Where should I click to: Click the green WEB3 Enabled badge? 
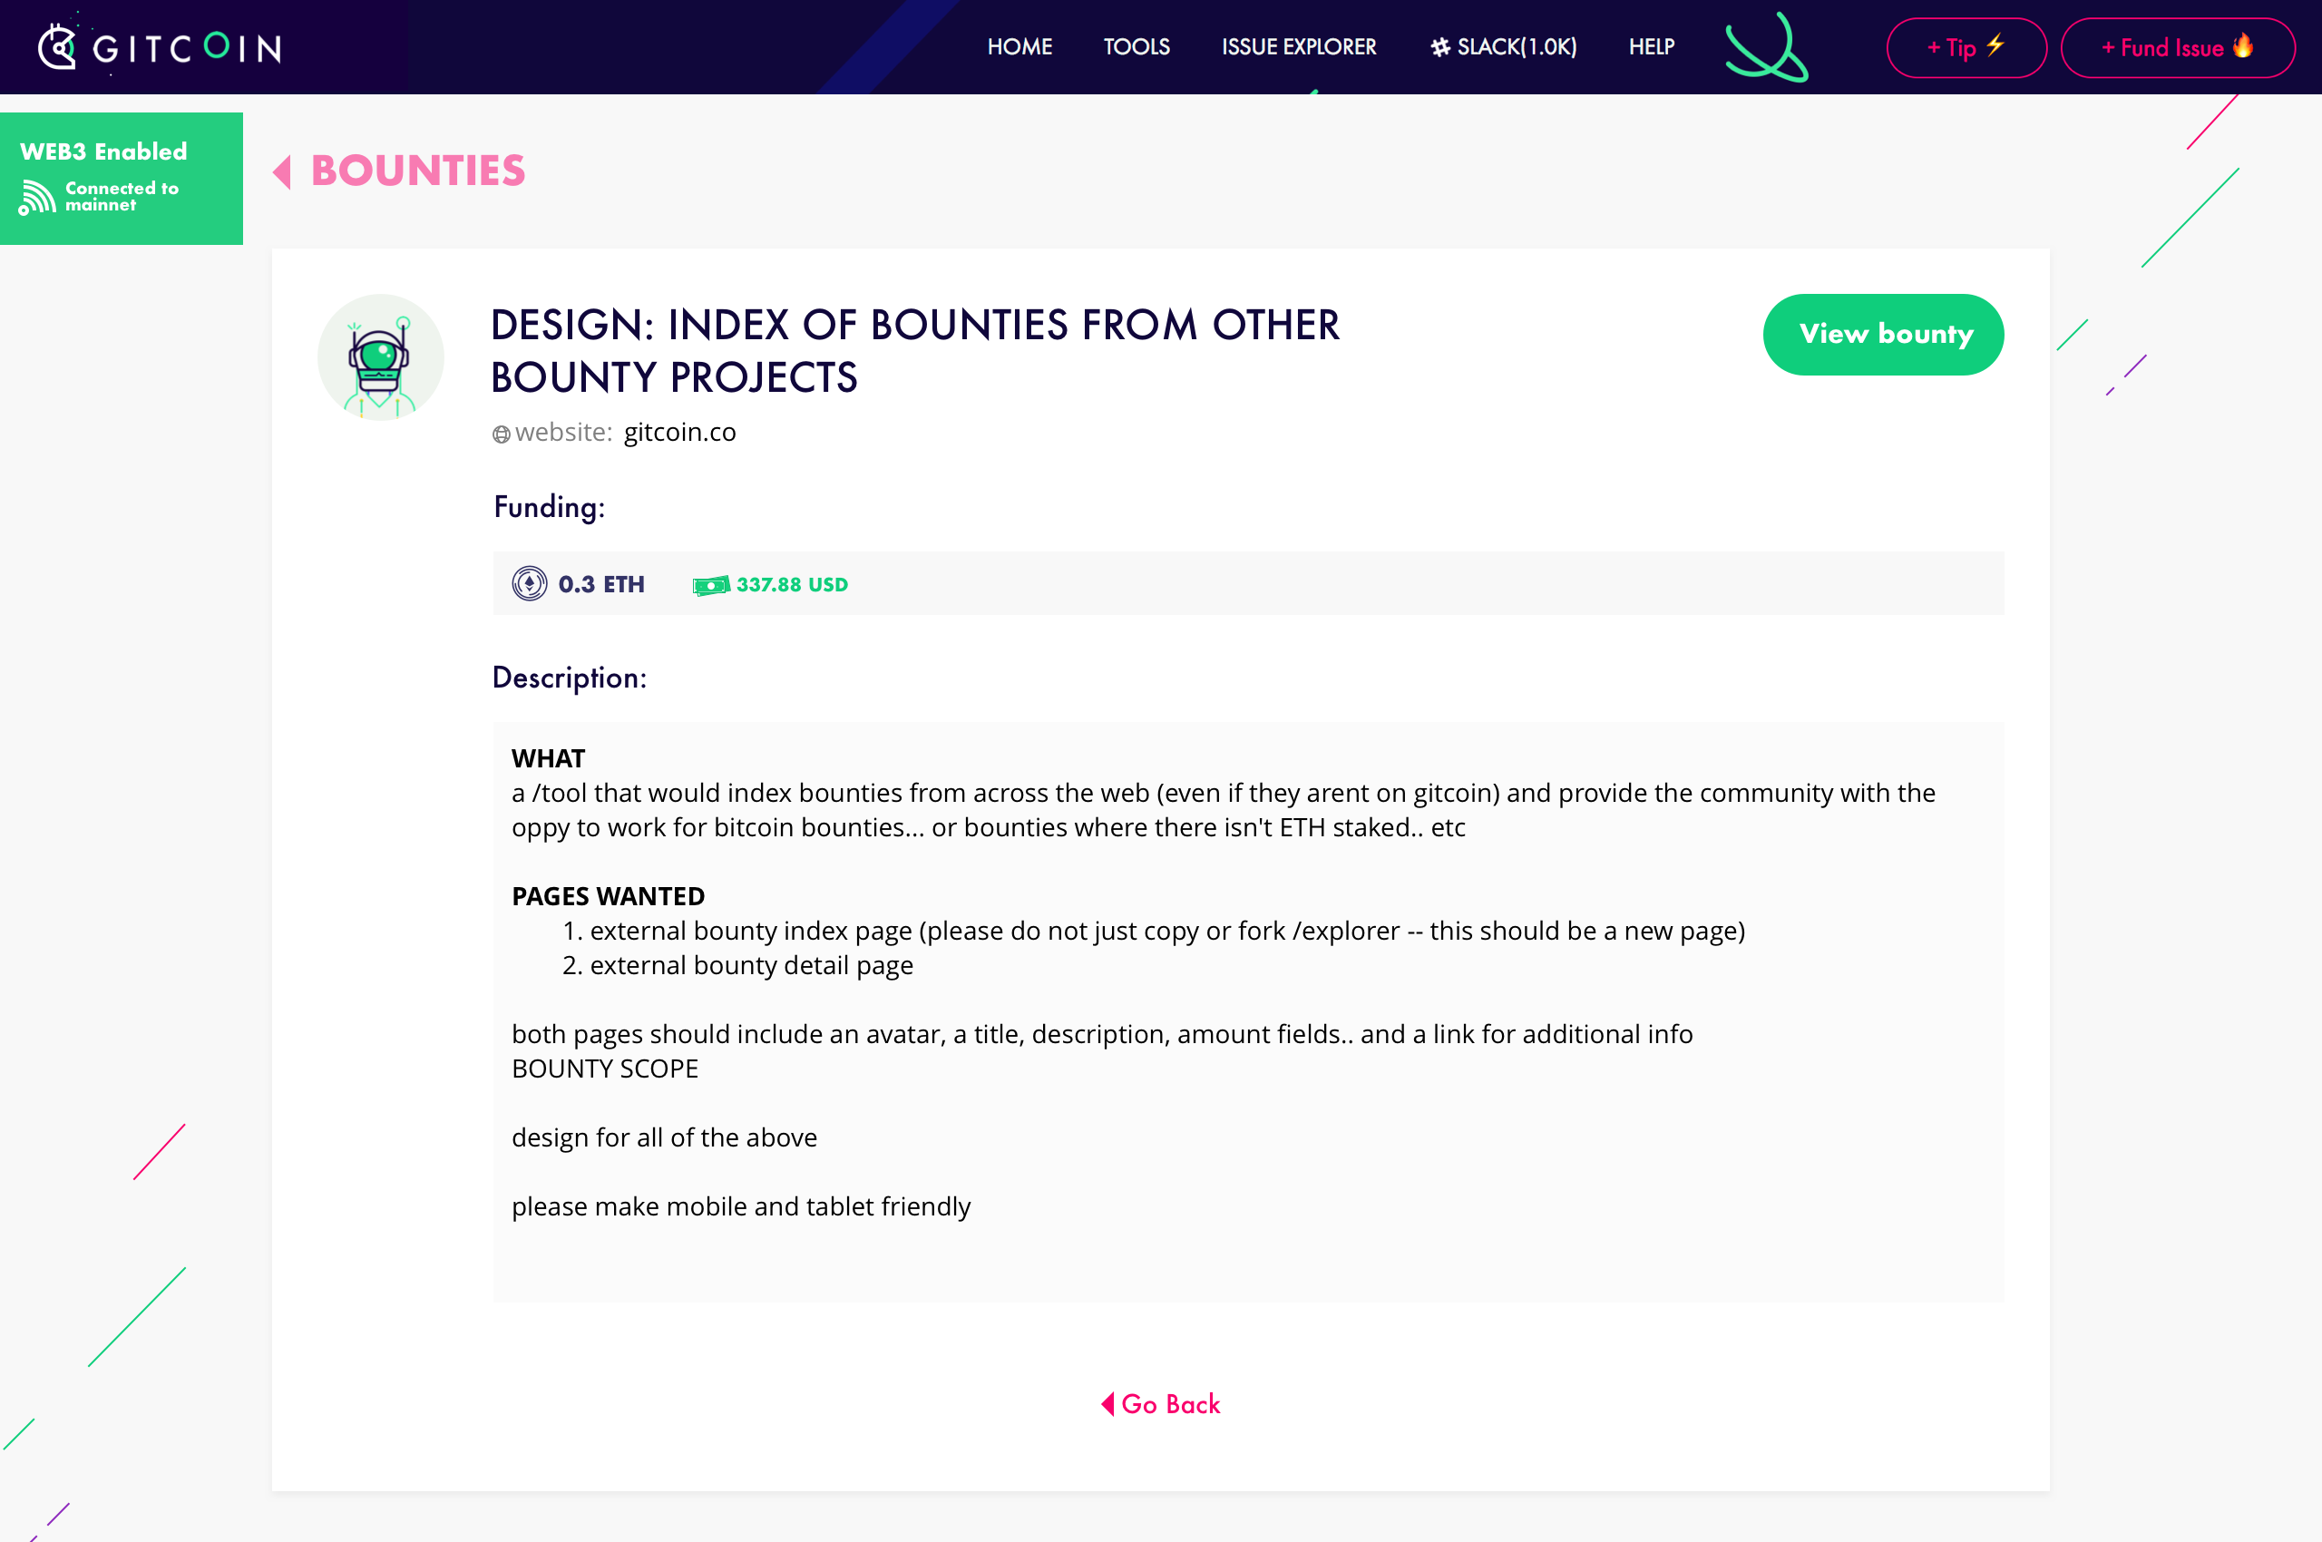(x=120, y=176)
